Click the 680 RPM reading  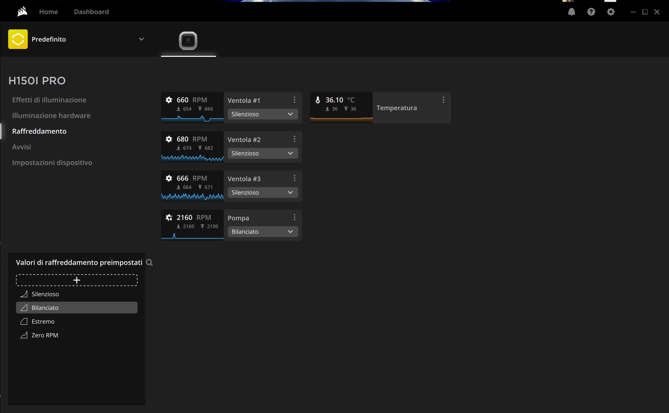coord(192,139)
